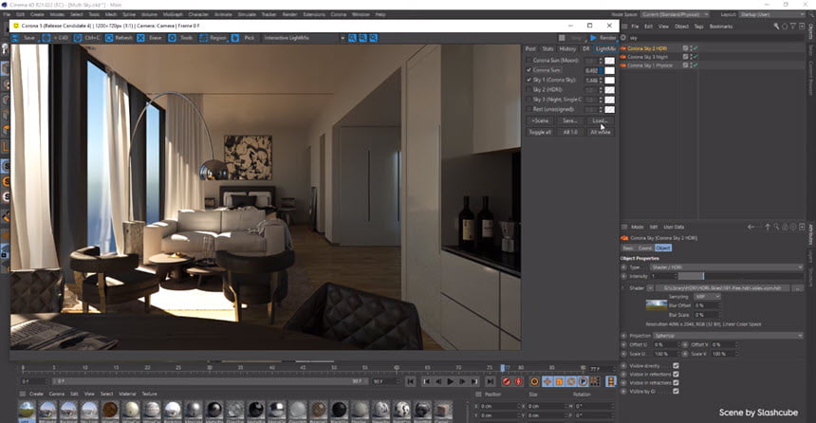Click the search icon in Attributes panel
Viewport: 816px width, 423px height.
(x=776, y=227)
